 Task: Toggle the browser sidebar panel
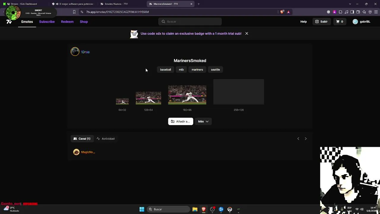[x=352, y=12]
